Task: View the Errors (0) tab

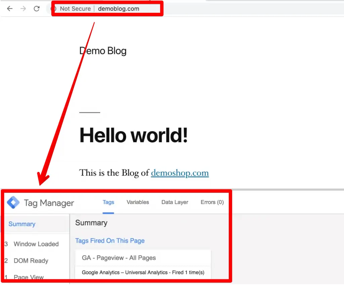Action: coord(212,202)
